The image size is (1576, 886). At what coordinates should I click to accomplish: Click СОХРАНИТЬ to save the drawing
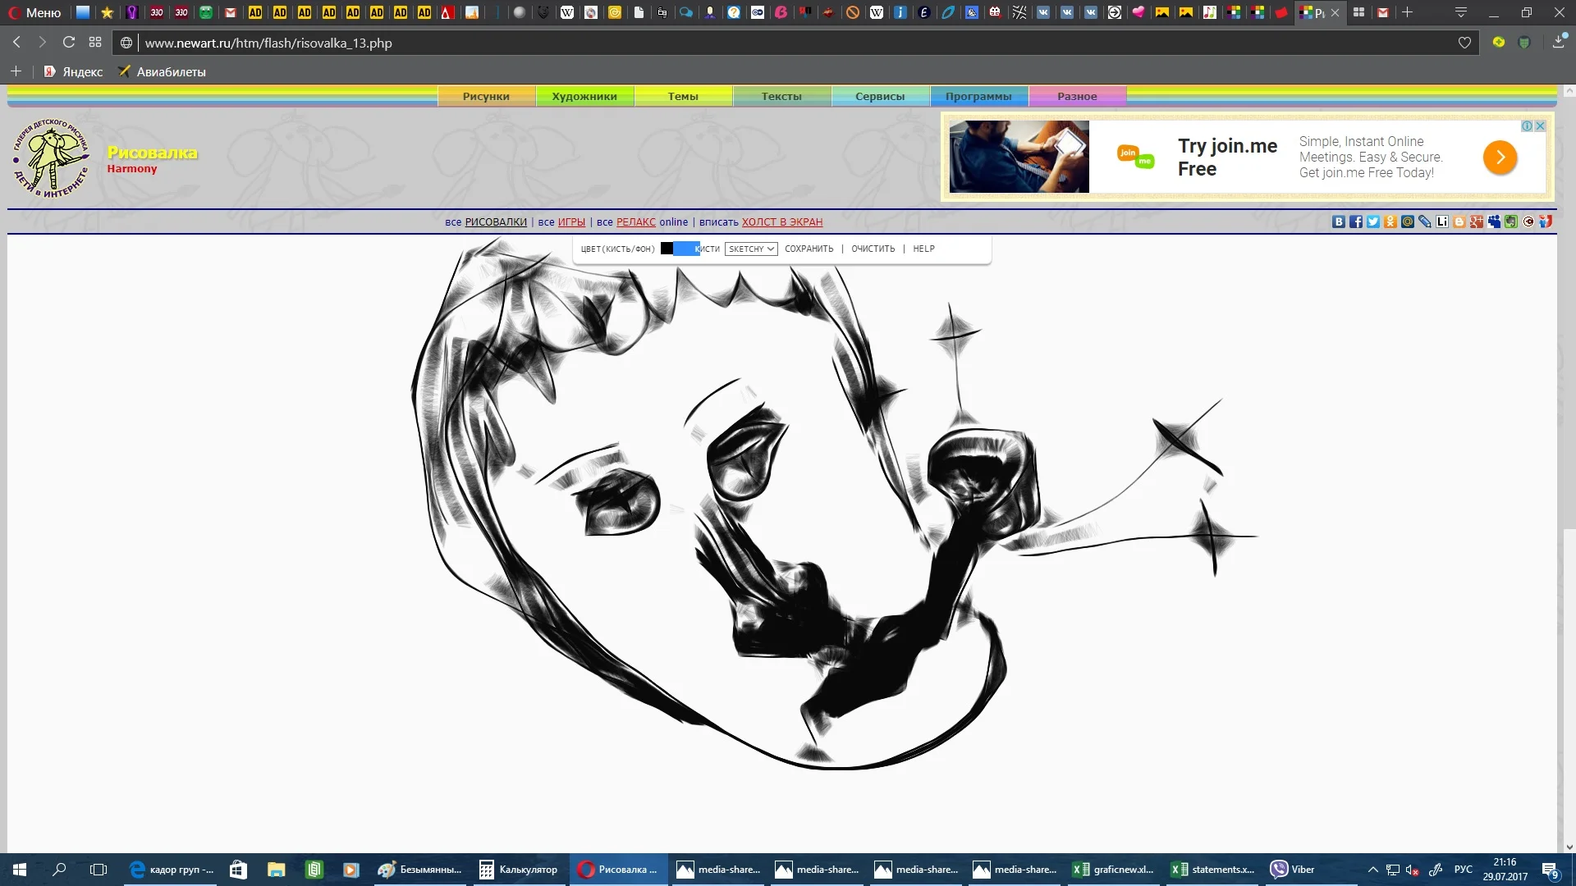pos(809,249)
